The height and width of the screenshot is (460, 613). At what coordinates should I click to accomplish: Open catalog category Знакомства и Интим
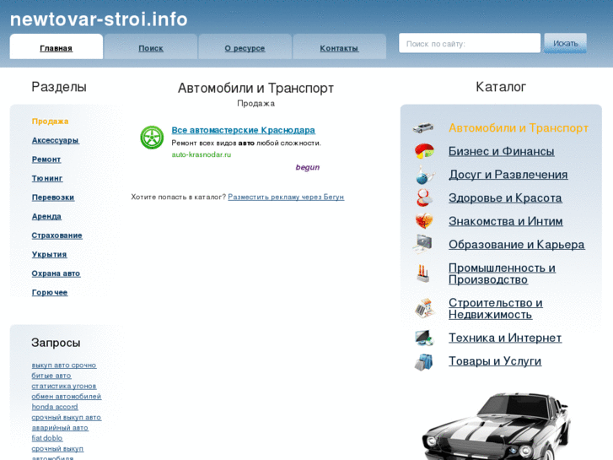coord(505,221)
